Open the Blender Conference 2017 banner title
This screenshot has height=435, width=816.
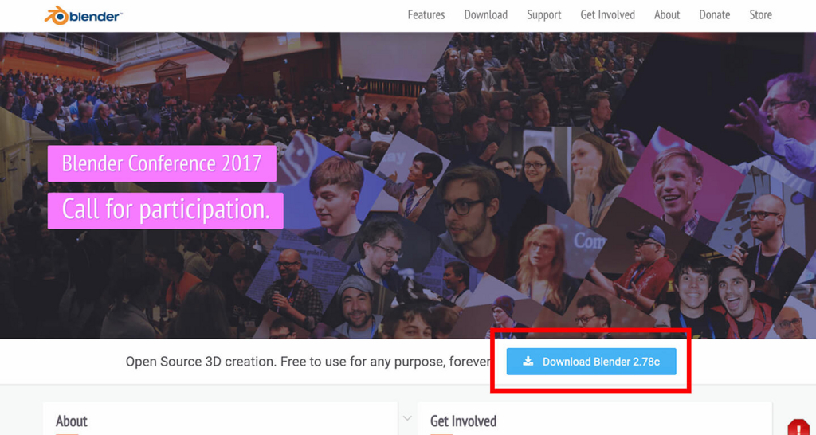click(162, 163)
